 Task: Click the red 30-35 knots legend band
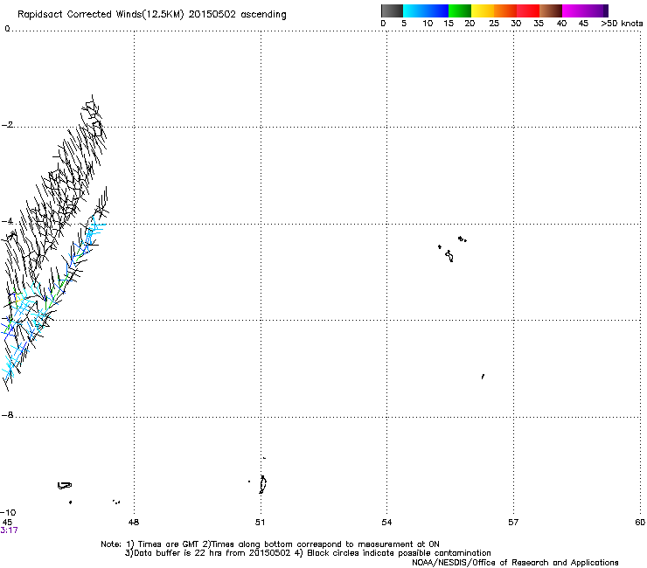coord(528,10)
